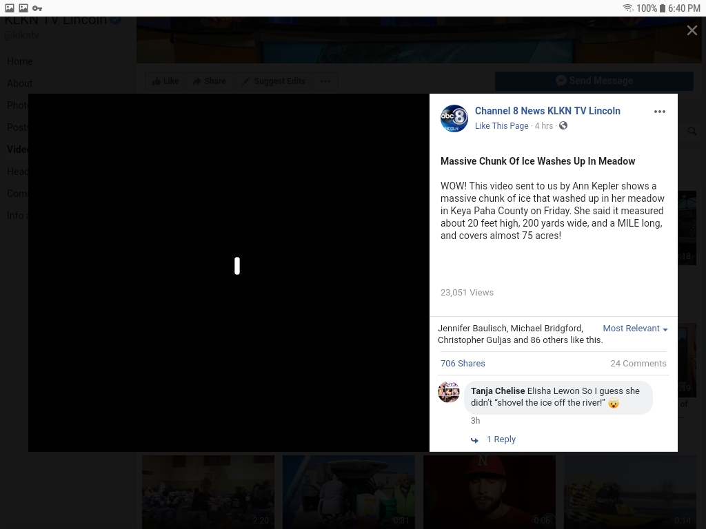Open the three-dot post options menu
The image size is (706, 529).
pos(660,112)
